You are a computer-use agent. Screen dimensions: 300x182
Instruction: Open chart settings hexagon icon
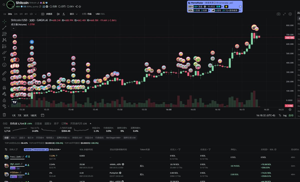[290, 14]
